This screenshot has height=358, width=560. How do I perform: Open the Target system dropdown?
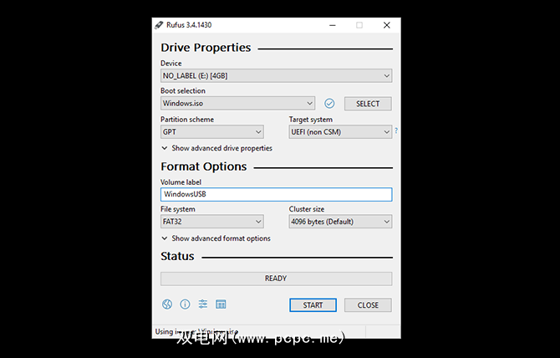[x=340, y=131]
